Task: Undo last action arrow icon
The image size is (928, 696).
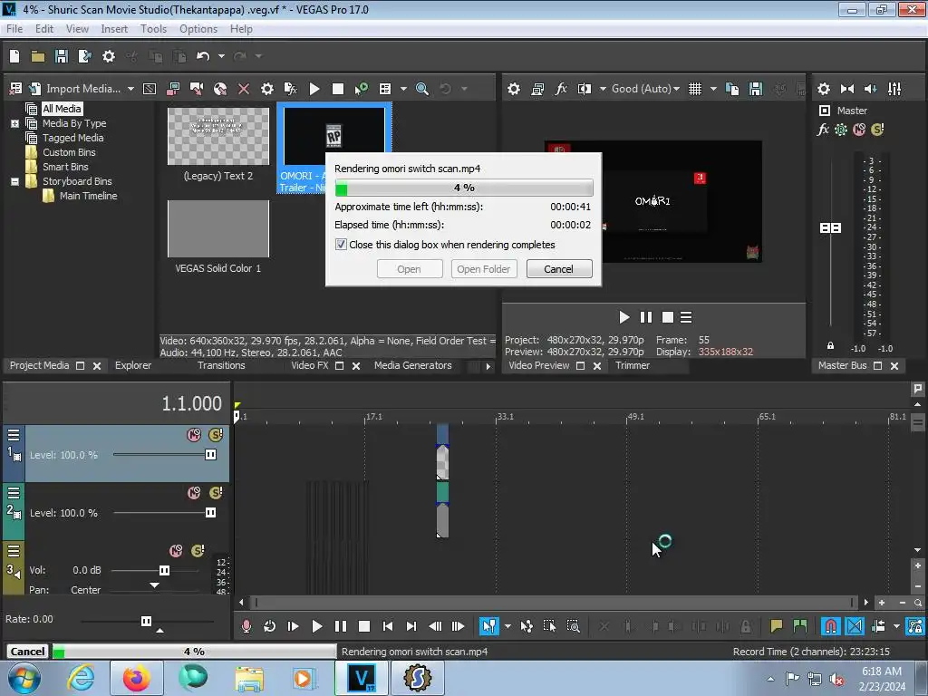Action: (203, 56)
